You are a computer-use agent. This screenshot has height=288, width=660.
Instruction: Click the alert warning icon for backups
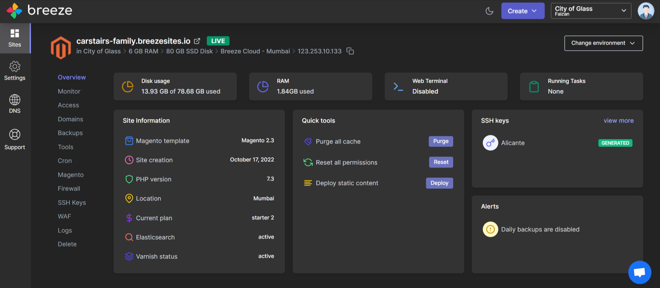(490, 229)
